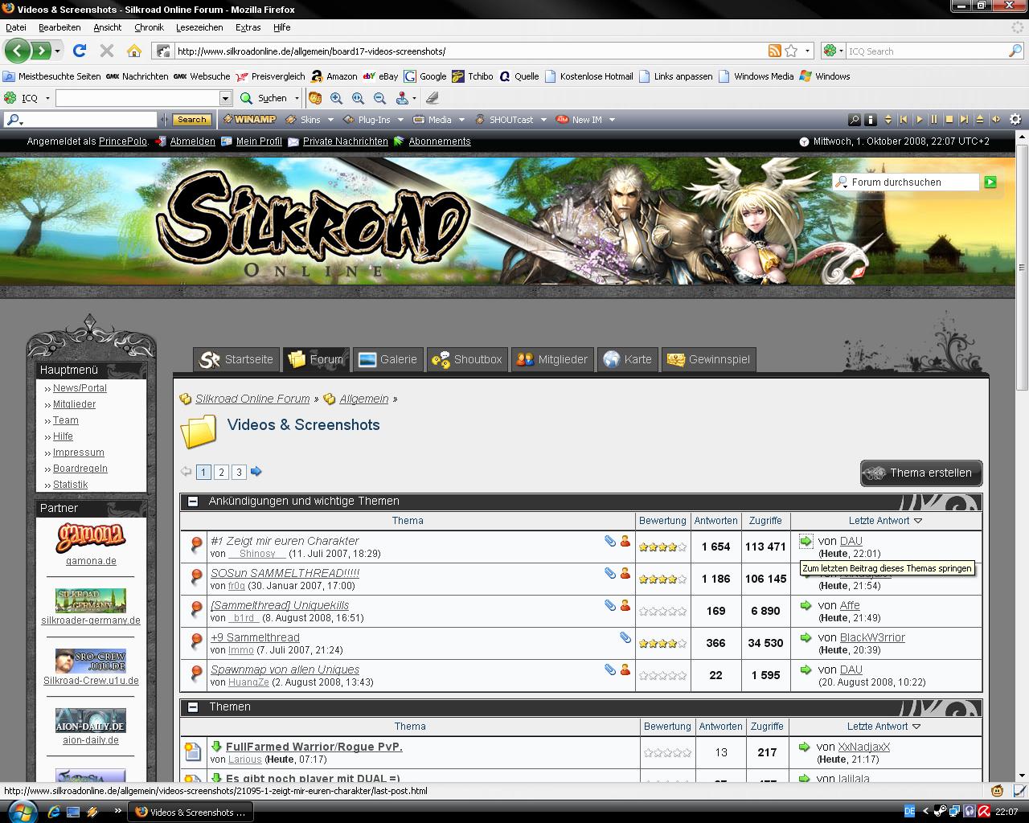
Task: Click the Firefox home icon
Action: [x=133, y=51]
